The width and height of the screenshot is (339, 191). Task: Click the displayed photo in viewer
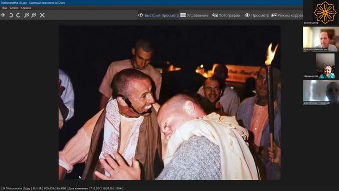point(169,102)
